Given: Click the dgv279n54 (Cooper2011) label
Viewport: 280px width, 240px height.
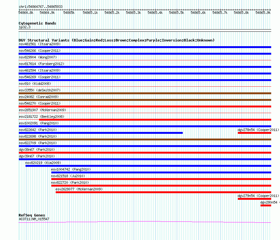Looking at the screenshot, I should pyautogui.click(x=258, y=196).
